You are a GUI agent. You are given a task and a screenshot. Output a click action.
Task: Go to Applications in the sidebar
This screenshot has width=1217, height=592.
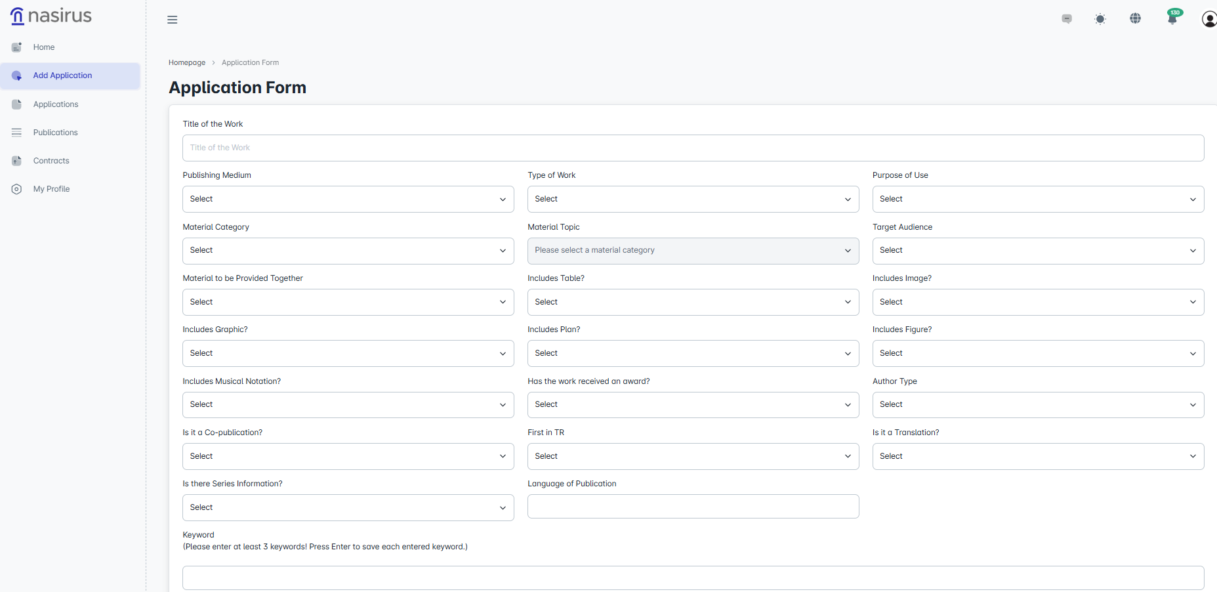coord(56,104)
